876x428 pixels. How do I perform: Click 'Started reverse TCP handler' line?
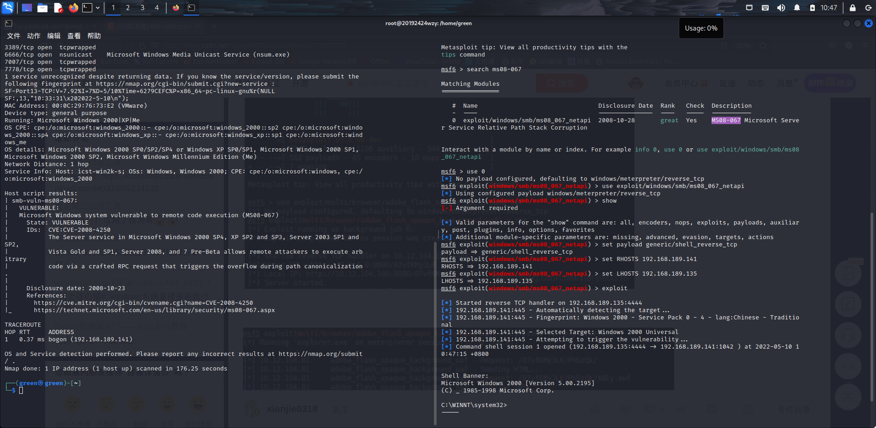(x=542, y=303)
